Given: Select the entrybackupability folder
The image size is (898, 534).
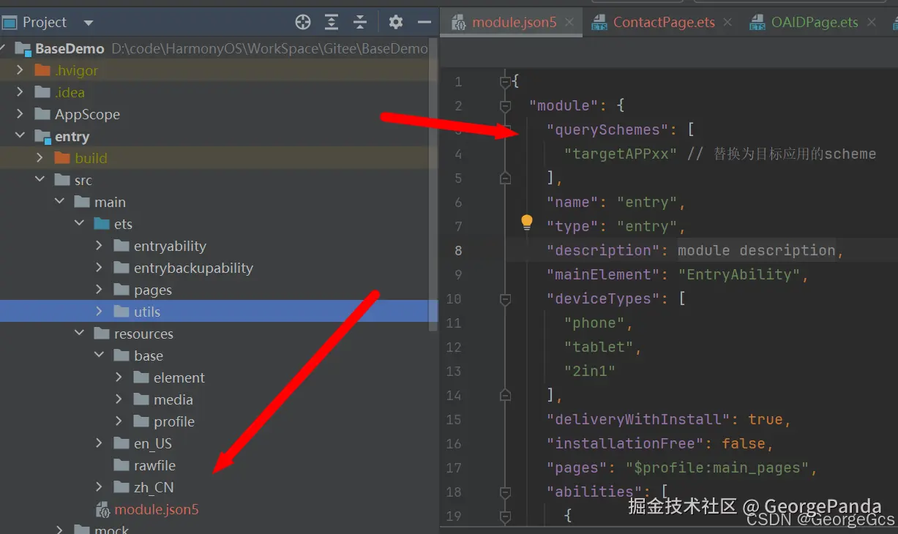Looking at the screenshot, I should (193, 268).
